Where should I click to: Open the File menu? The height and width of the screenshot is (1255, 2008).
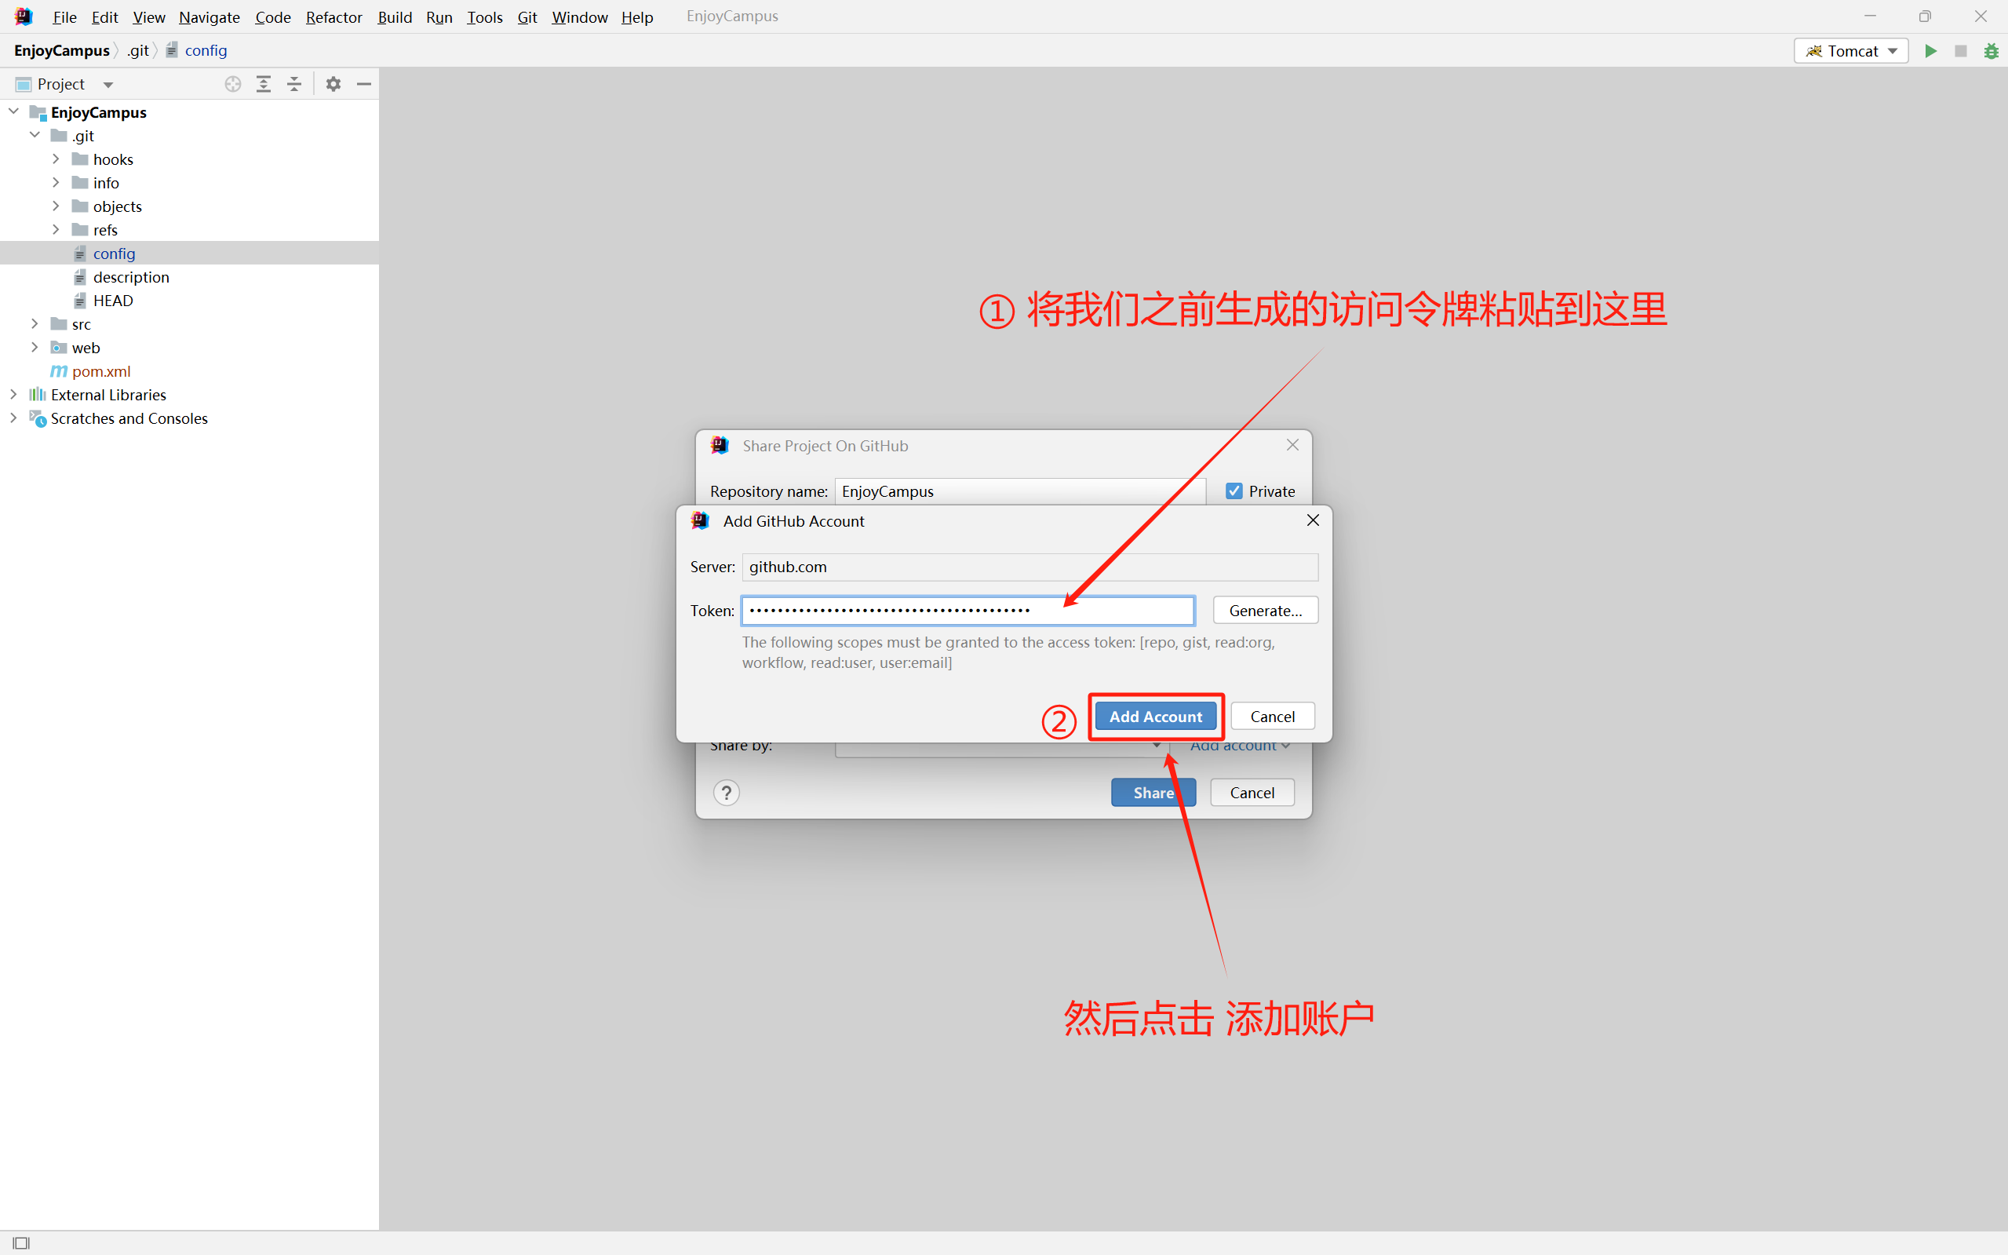point(64,16)
